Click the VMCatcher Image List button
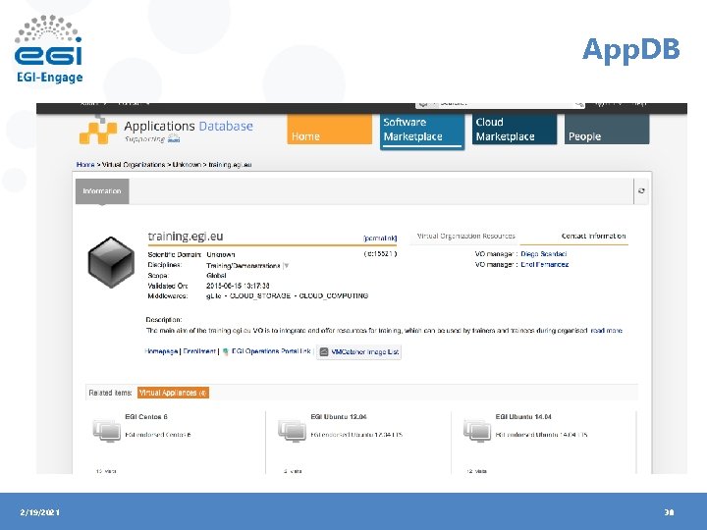 [359, 352]
